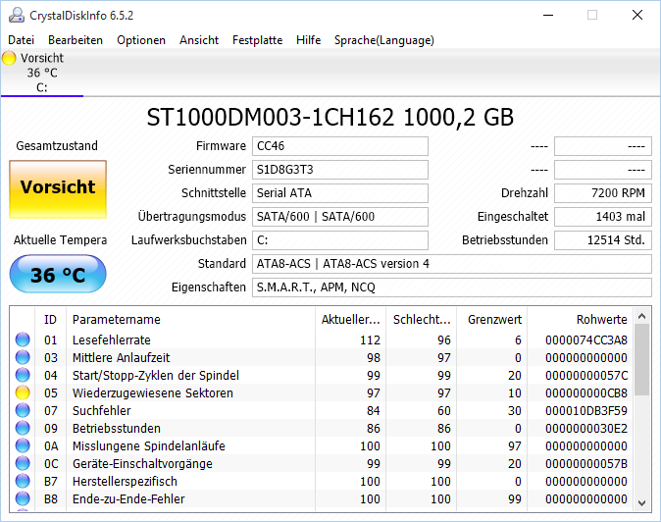Click the Betriebsstunden value 12514 Std.
The width and height of the screenshot is (661, 522).
coord(603,240)
